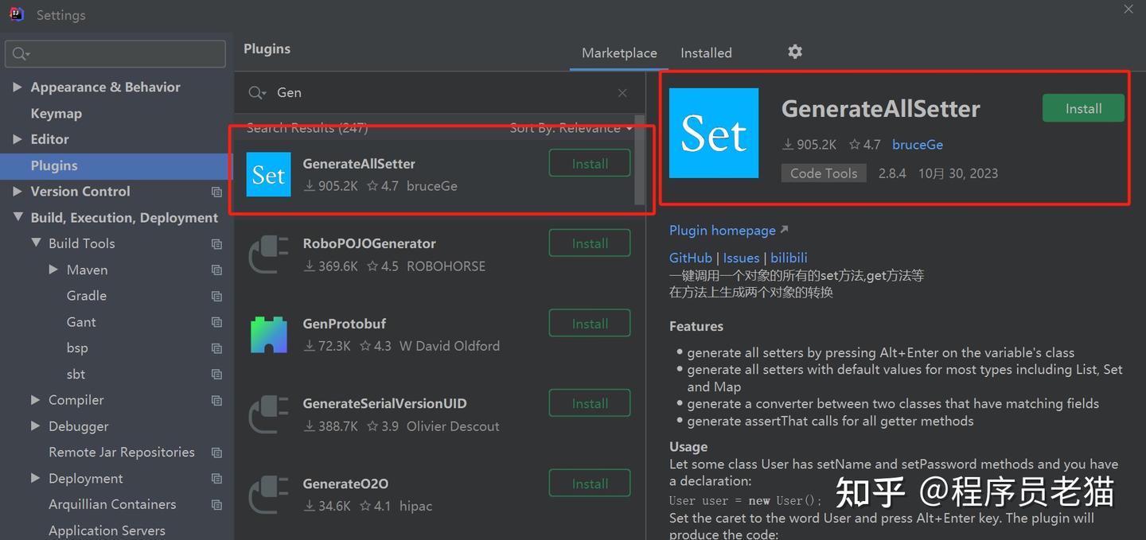The width and height of the screenshot is (1146, 540).
Task: Install the RoboPOJOGenerator plugin
Action: coord(590,243)
